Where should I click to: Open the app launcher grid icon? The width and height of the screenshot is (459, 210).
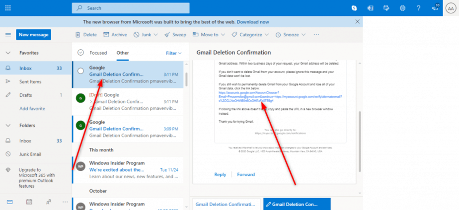pos(8,8)
